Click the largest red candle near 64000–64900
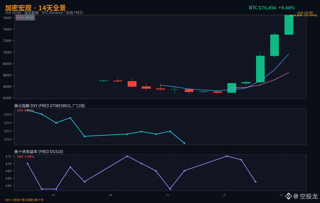320x203 pixels. point(132,84)
